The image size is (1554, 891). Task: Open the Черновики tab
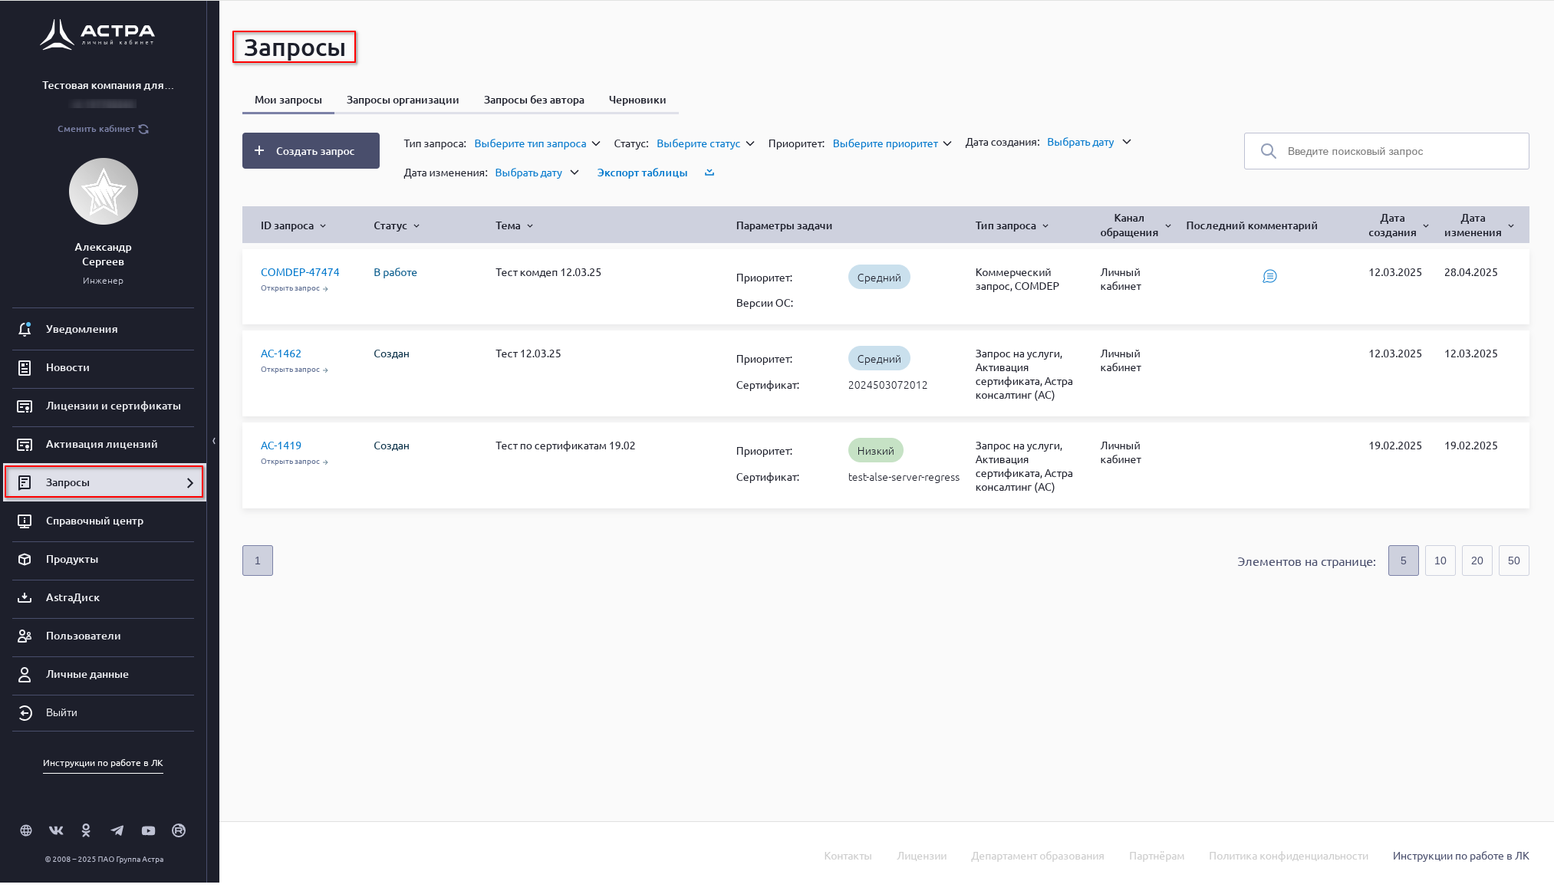coord(637,100)
